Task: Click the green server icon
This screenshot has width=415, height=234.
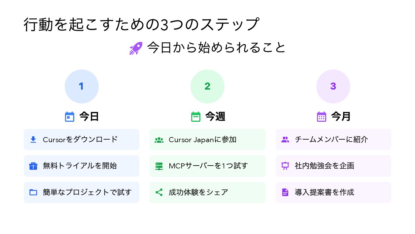Action: (159, 166)
